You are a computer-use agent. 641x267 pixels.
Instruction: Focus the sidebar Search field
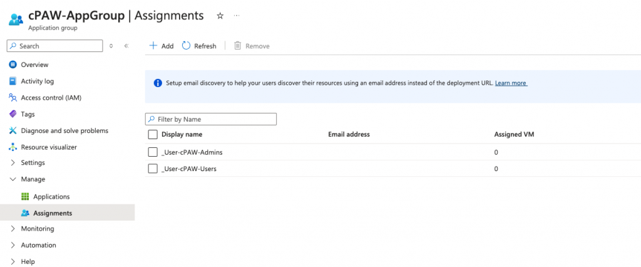(55, 46)
